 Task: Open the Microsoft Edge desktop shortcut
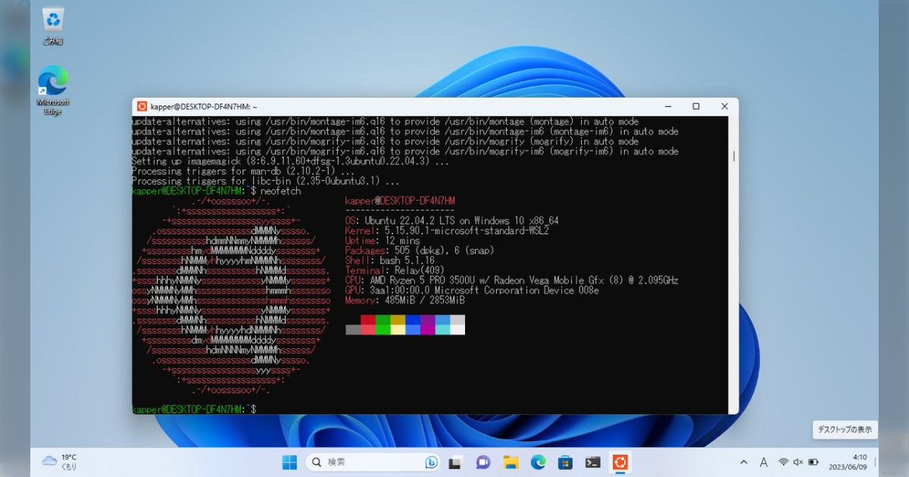(x=52, y=79)
